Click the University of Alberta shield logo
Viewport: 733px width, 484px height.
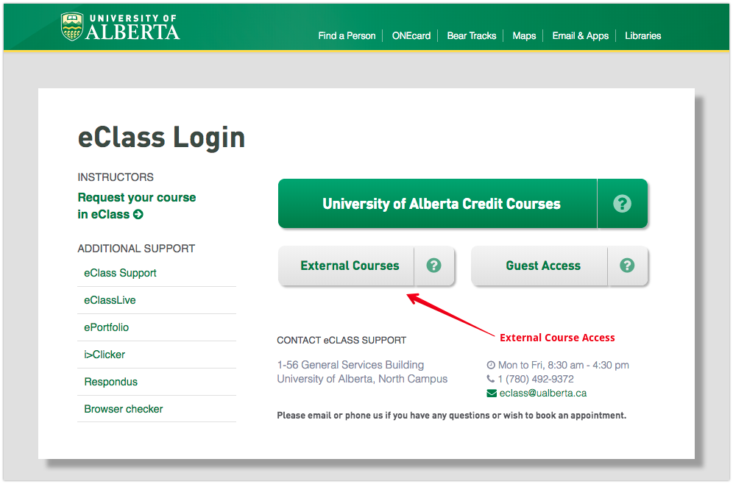tap(72, 26)
